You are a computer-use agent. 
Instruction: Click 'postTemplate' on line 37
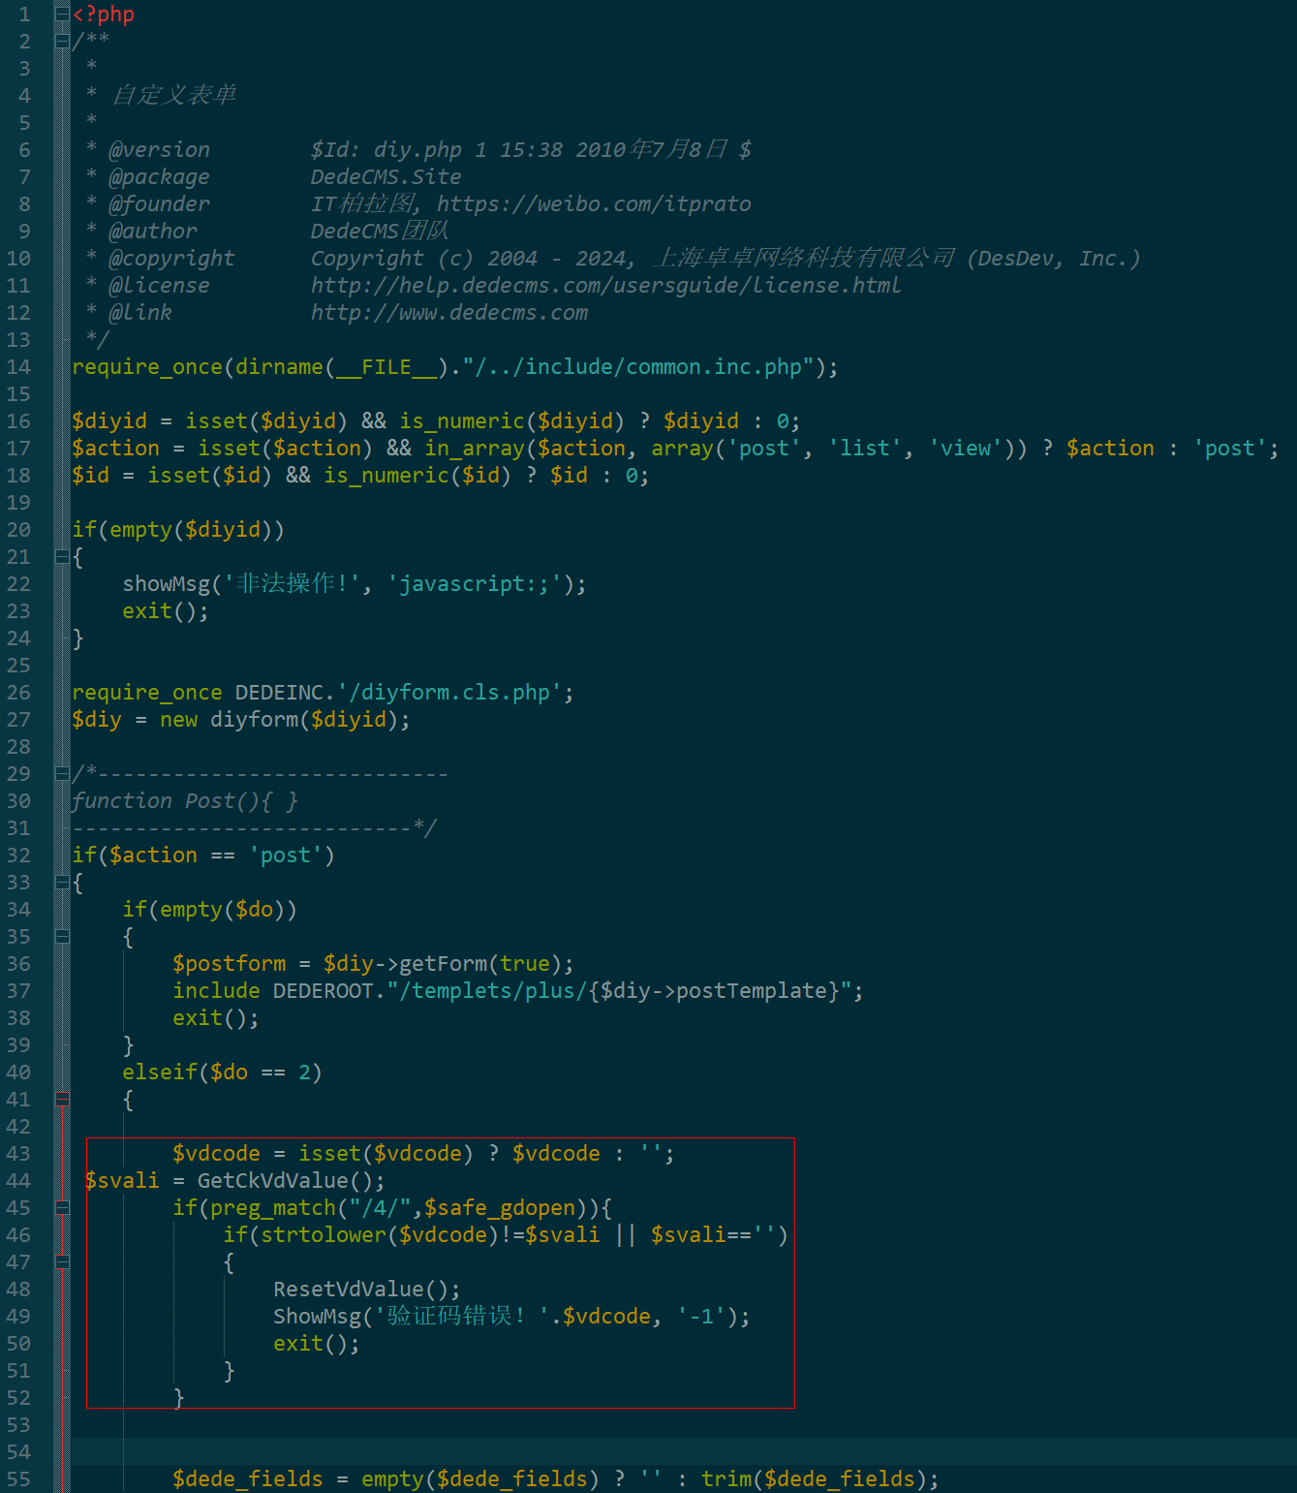coord(752,991)
